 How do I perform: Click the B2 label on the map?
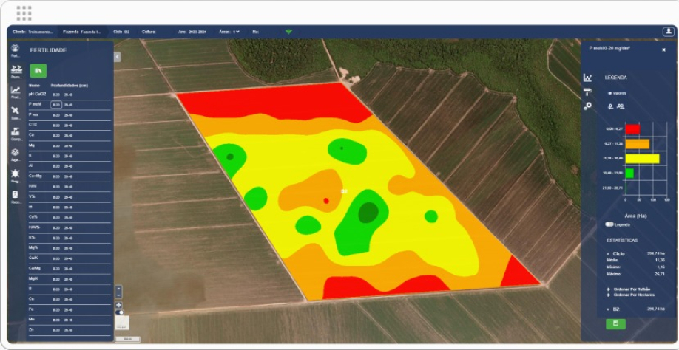[x=345, y=191]
